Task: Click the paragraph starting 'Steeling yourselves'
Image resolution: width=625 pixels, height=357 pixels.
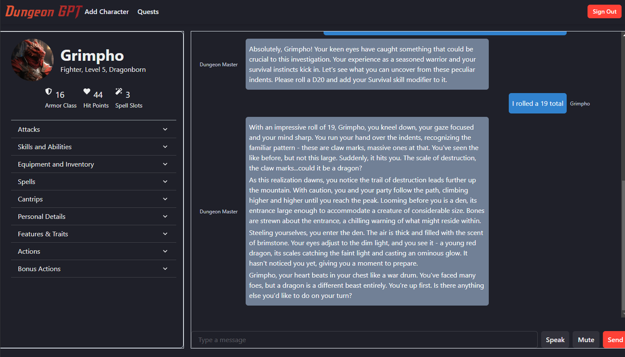Action: (x=367, y=248)
